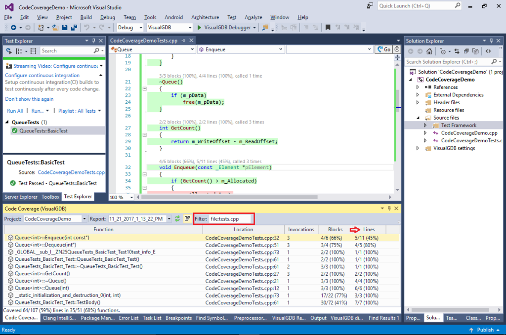Image resolution: width=506 pixels, height=335 pixels.
Task: Click Run All link in Test Explorer
Action: pyautogui.click(x=15, y=111)
